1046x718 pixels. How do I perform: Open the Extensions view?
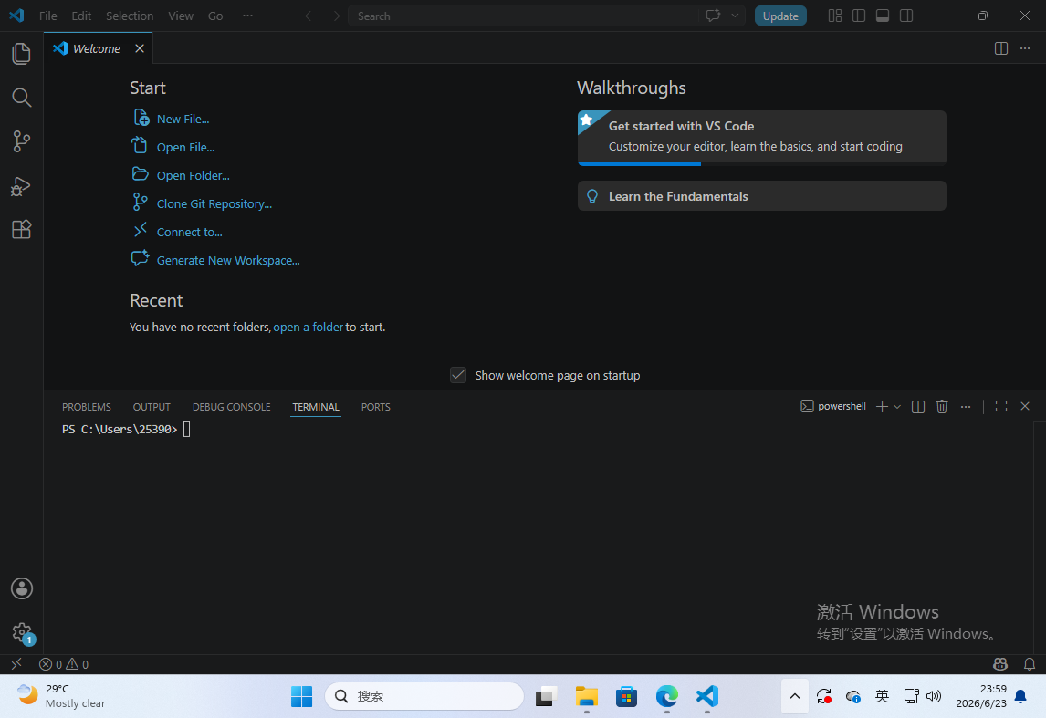click(21, 229)
